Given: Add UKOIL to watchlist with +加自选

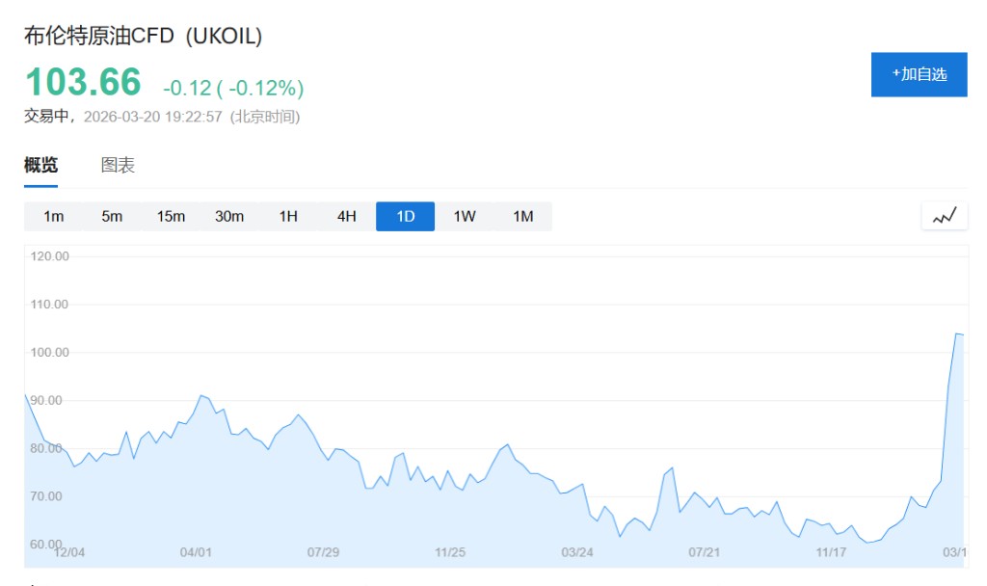Looking at the screenshot, I should click(x=919, y=74).
